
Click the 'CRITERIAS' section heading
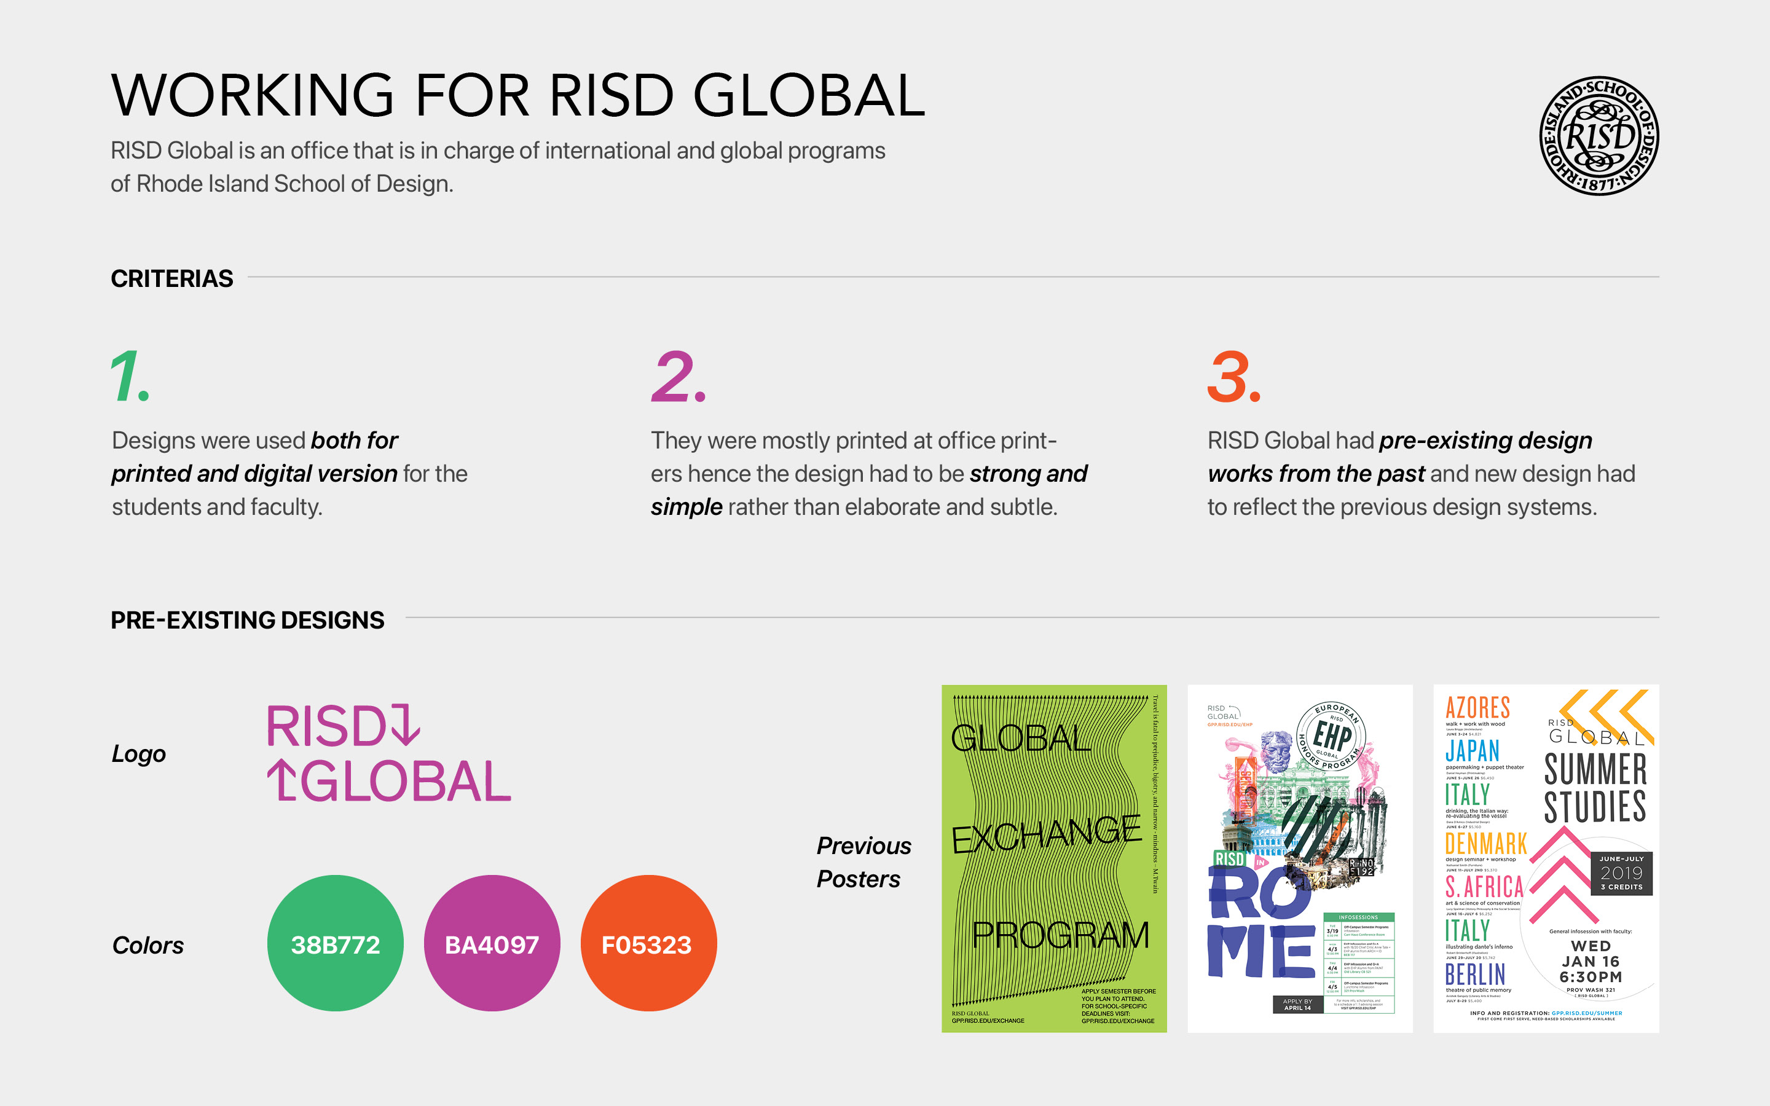pyautogui.click(x=172, y=279)
